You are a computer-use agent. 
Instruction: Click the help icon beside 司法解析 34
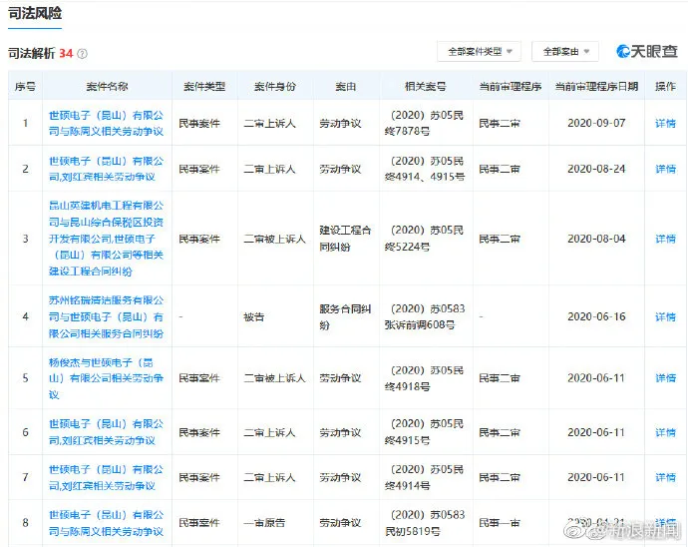(82, 54)
